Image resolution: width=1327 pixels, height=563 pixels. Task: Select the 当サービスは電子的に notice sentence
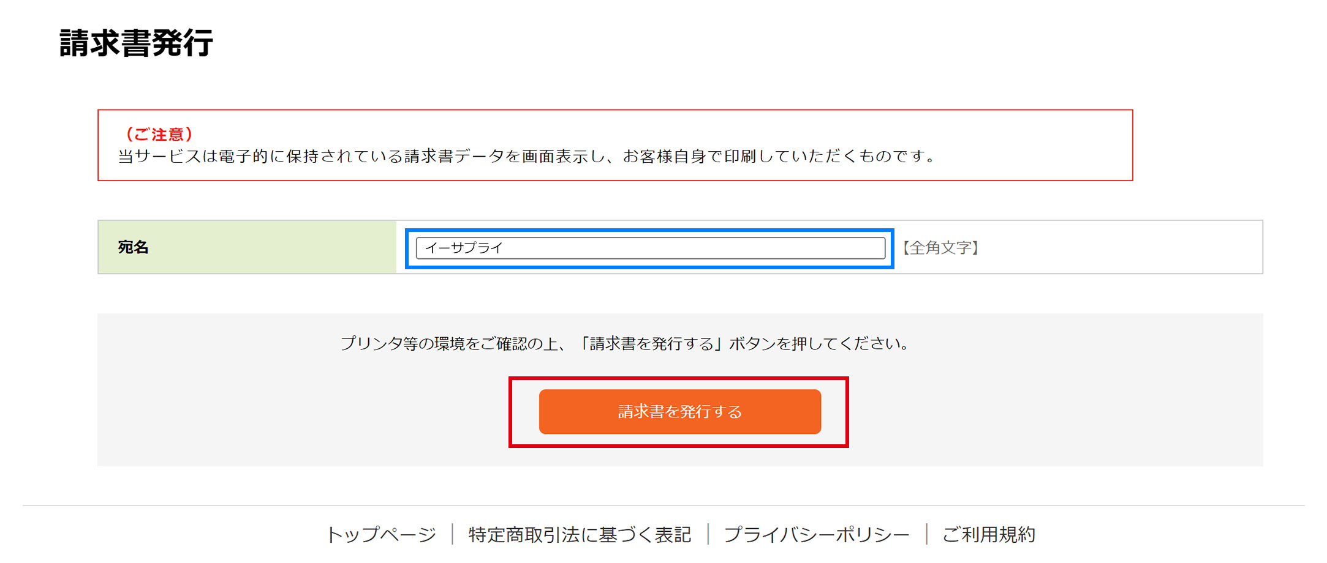[527, 157]
